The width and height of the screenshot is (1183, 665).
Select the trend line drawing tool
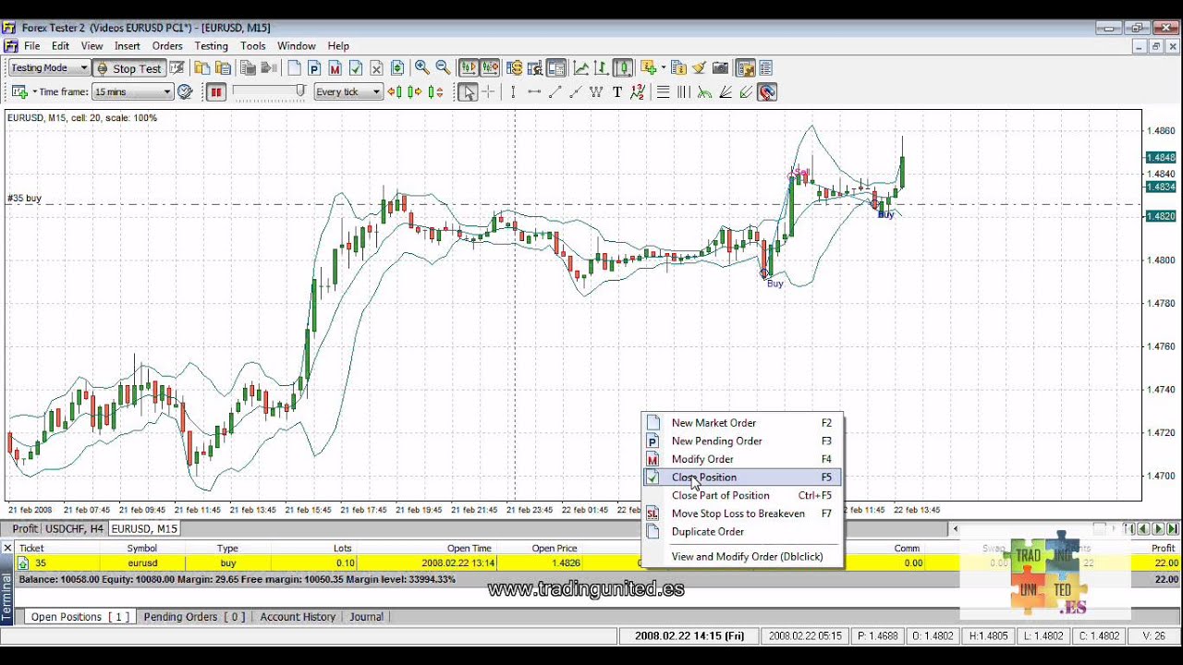555,91
